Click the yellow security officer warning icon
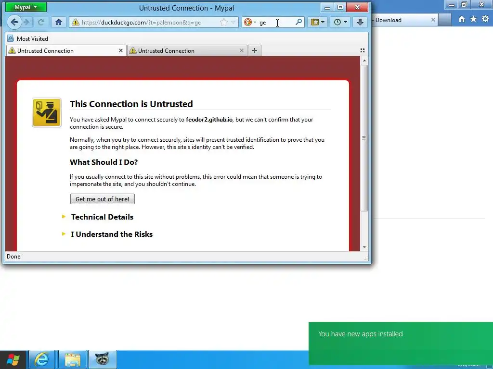The width and height of the screenshot is (493, 369). [x=47, y=112]
